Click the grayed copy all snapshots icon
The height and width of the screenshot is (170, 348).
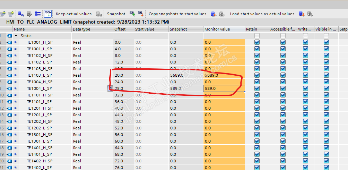tap(222, 14)
